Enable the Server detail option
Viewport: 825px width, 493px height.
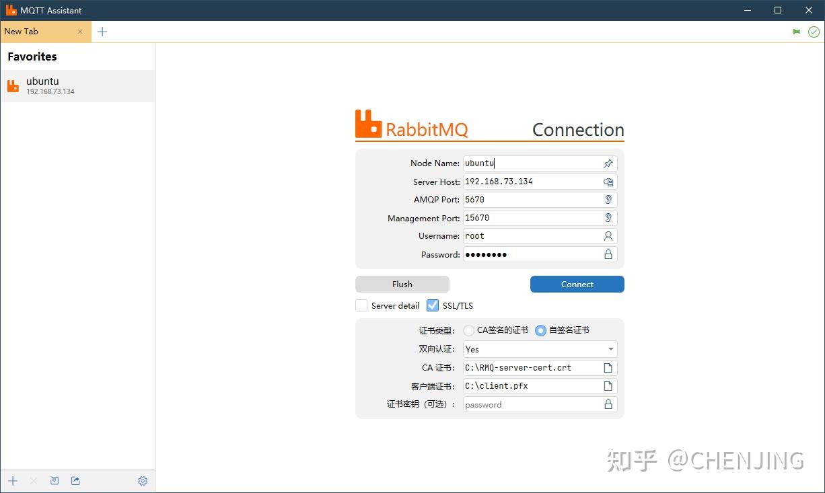click(x=361, y=305)
